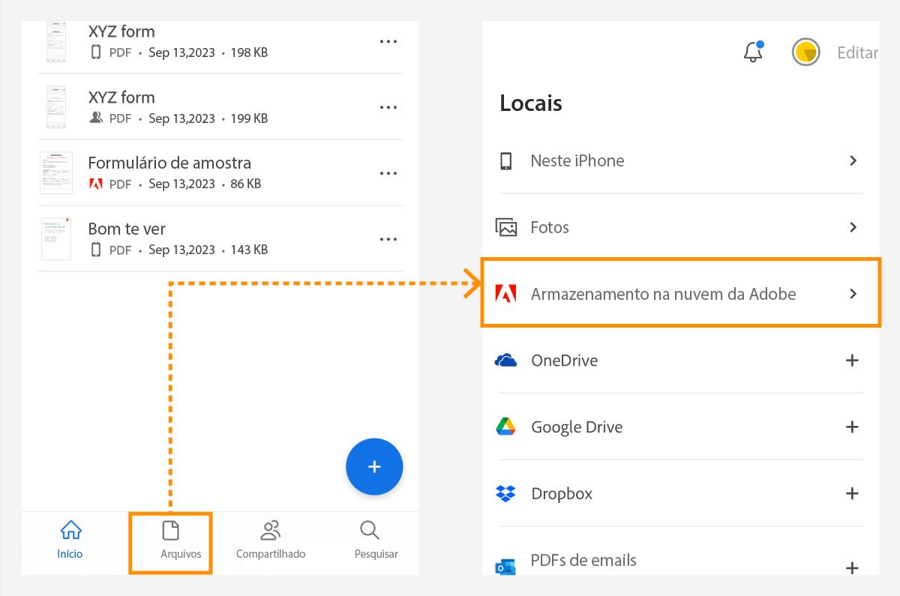The image size is (900, 596).
Task: Open the Formulário de amostra thumbnail
Action: 55,172
